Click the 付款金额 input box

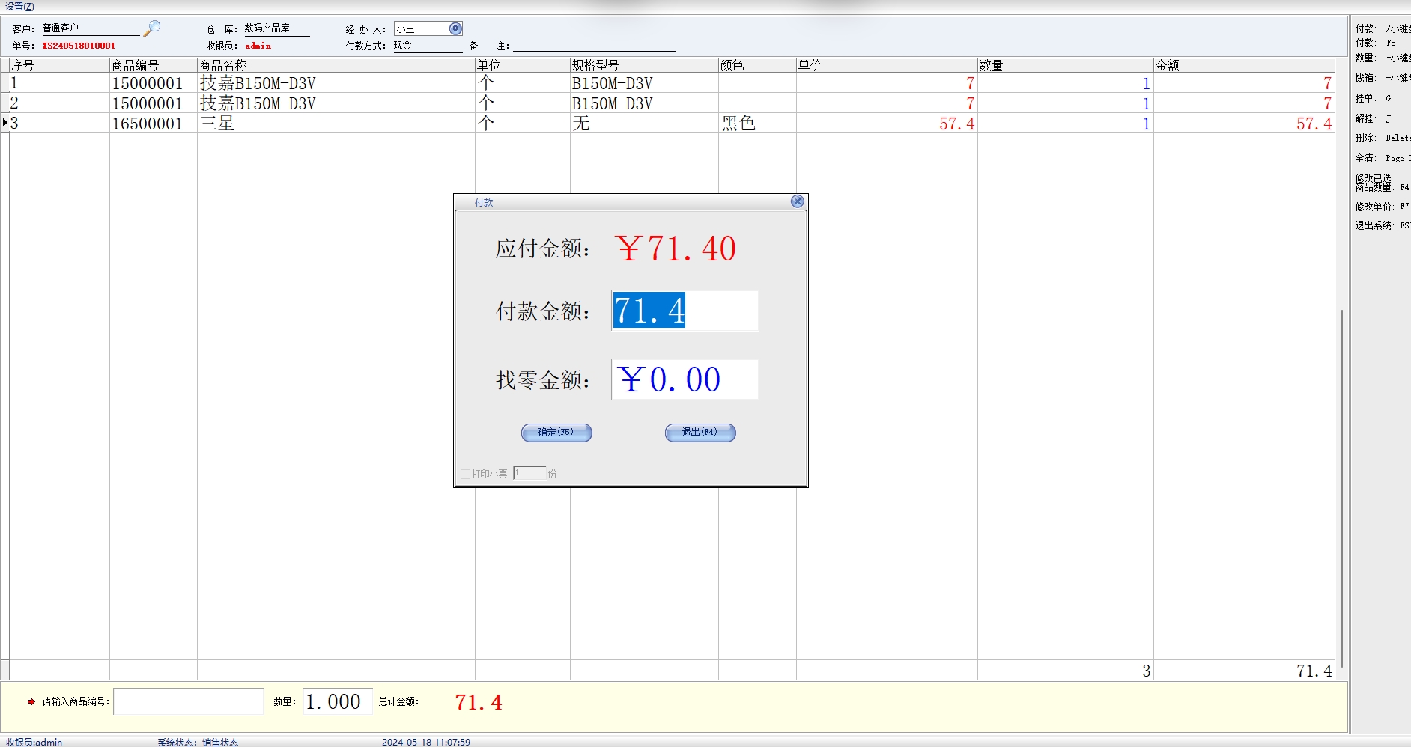[x=685, y=311]
